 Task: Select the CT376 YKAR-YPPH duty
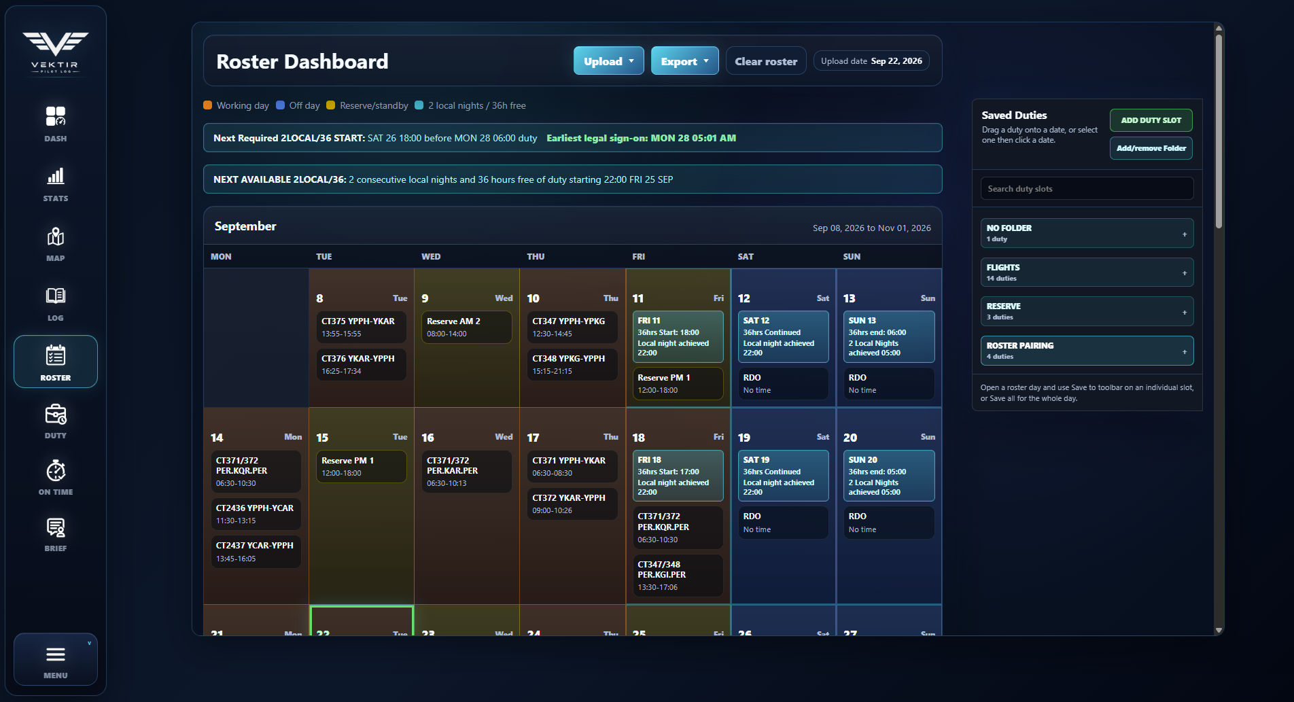pos(361,364)
